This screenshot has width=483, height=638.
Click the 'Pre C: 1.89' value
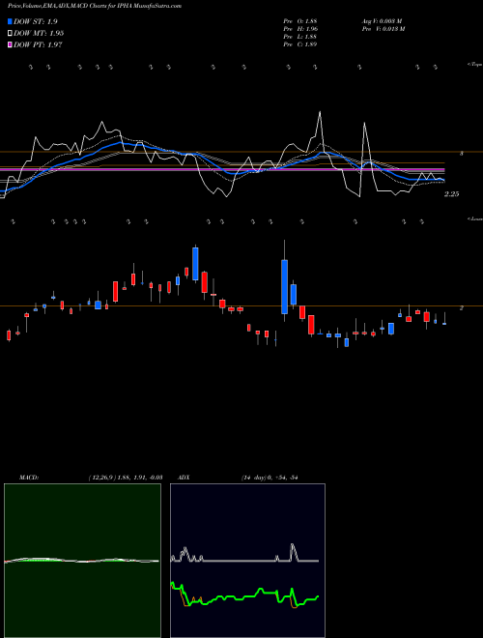tap(300, 44)
